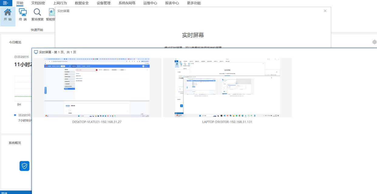Select the 数据安全 tab
The height and width of the screenshot is (194, 377).
click(x=82, y=3)
